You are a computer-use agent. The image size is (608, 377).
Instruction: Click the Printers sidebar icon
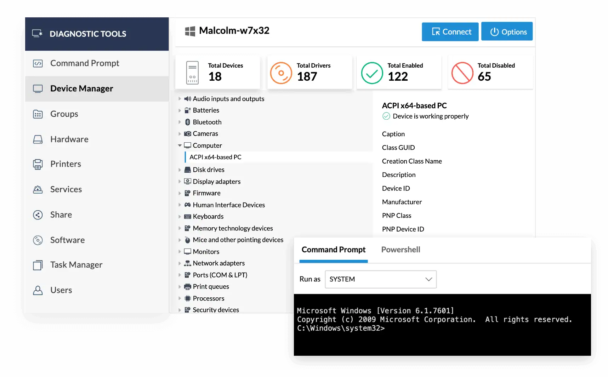pyautogui.click(x=38, y=164)
